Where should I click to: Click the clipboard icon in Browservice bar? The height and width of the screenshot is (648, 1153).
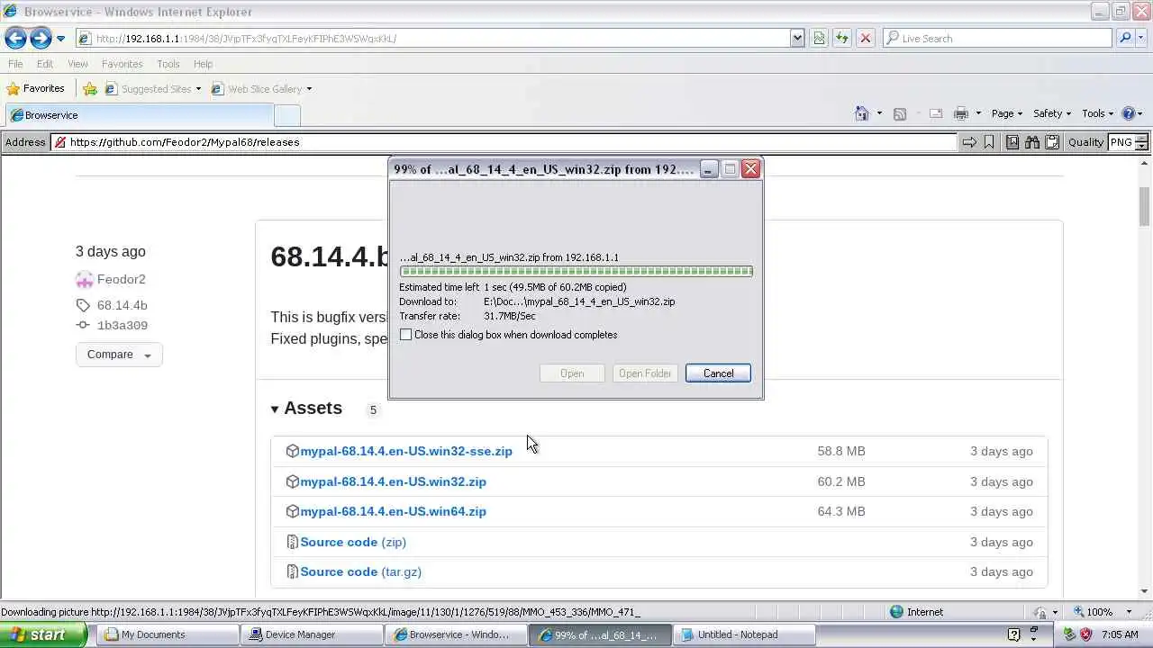click(1052, 142)
